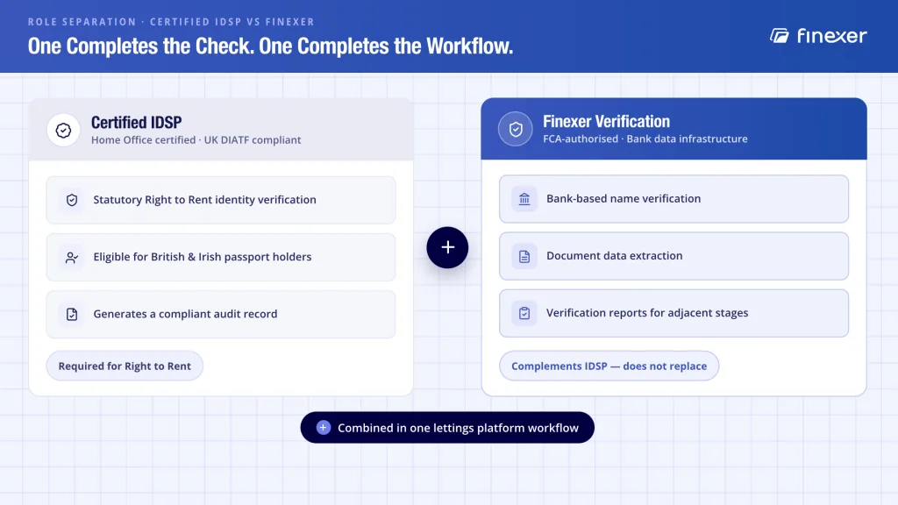
Task: Click the Generates a compliant audit record text
Action: (x=185, y=314)
